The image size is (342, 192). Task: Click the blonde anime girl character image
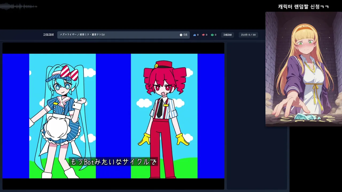(x=304, y=69)
